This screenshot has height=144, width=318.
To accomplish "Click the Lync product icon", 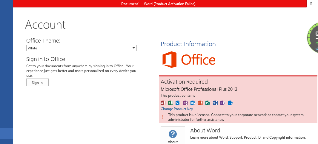I will (230, 103).
